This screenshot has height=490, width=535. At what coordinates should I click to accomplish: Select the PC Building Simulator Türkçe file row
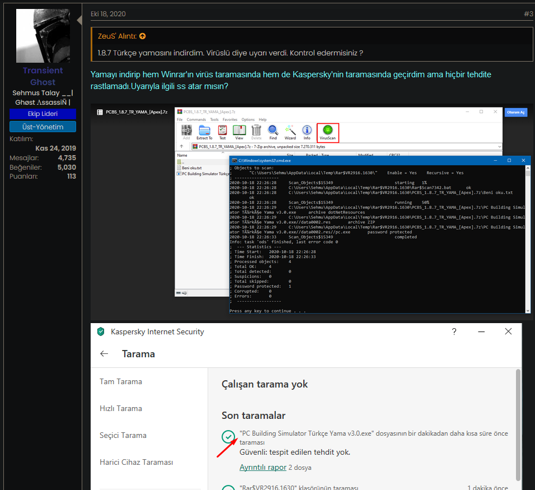coord(203,174)
